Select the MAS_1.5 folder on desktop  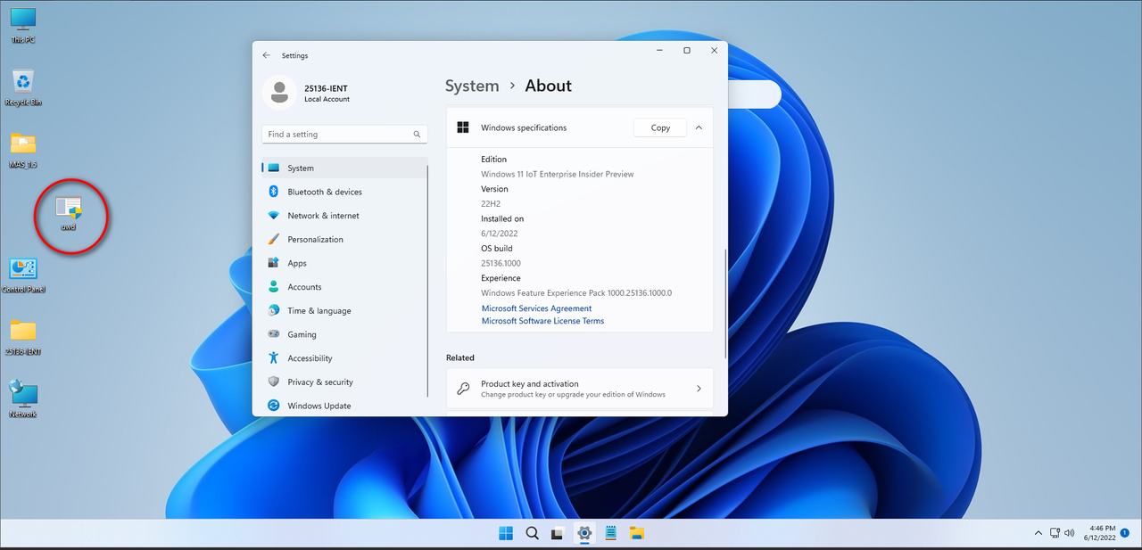point(23,149)
